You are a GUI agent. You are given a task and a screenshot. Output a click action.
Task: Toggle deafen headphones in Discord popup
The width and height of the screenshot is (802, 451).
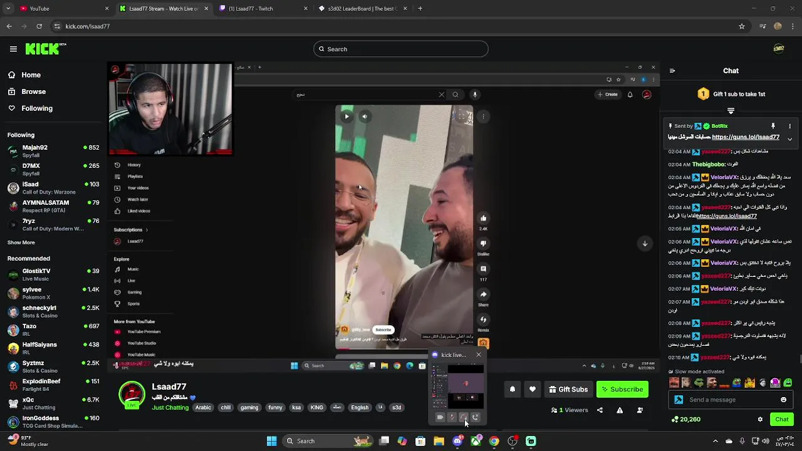coord(464,417)
